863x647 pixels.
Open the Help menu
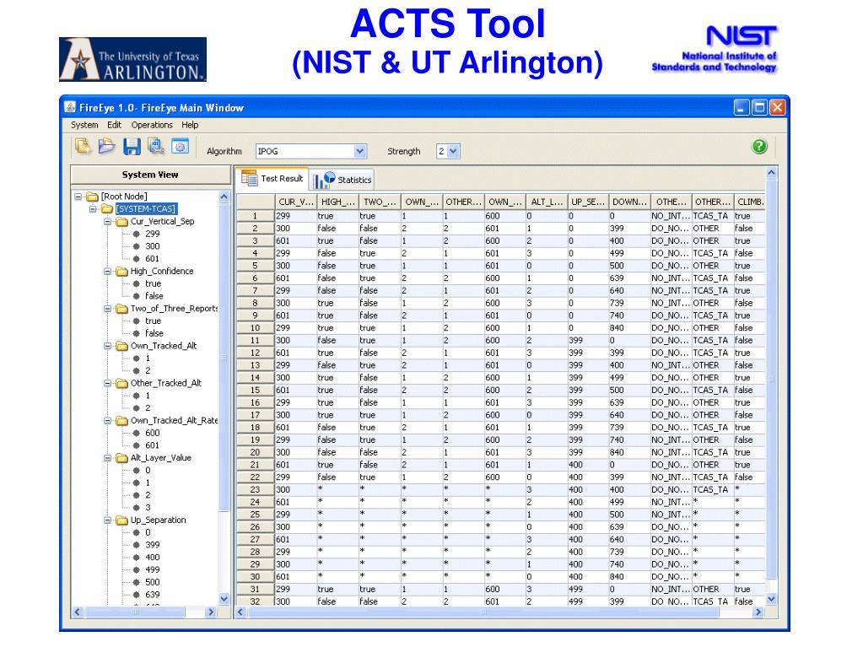pos(190,125)
